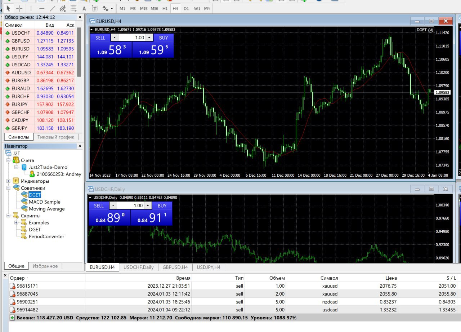
Task: Choose the trendline drawing tool
Action: [x=53, y=8]
